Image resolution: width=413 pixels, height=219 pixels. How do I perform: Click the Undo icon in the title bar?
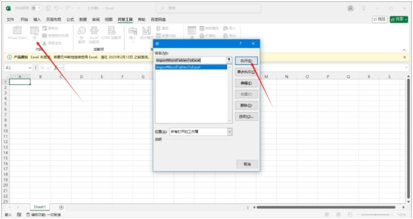coord(57,8)
